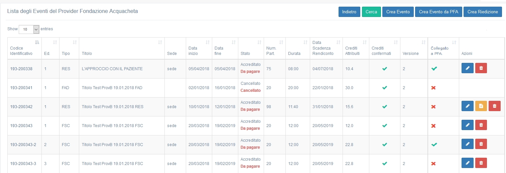The height and width of the screenshot is (173, 506).
Task: Click red Cancellato status text
Action: (250, 90)
